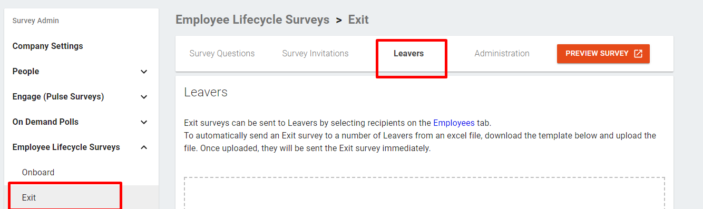Viewport: 703px width, 209px height.
Task: Click the On Demand Polls menu label
Action: [x=45, y=122]
